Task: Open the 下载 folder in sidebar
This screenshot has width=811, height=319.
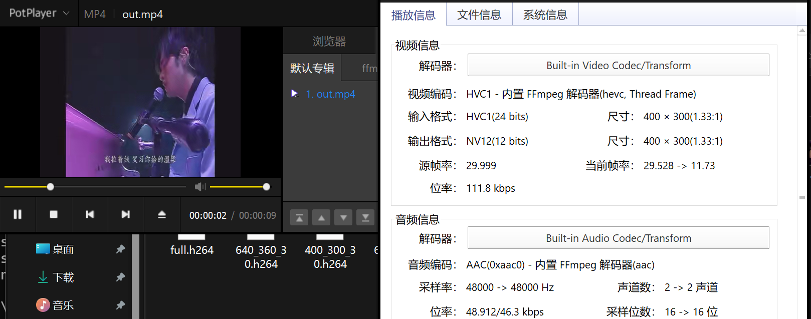Action: click(63, 277)
